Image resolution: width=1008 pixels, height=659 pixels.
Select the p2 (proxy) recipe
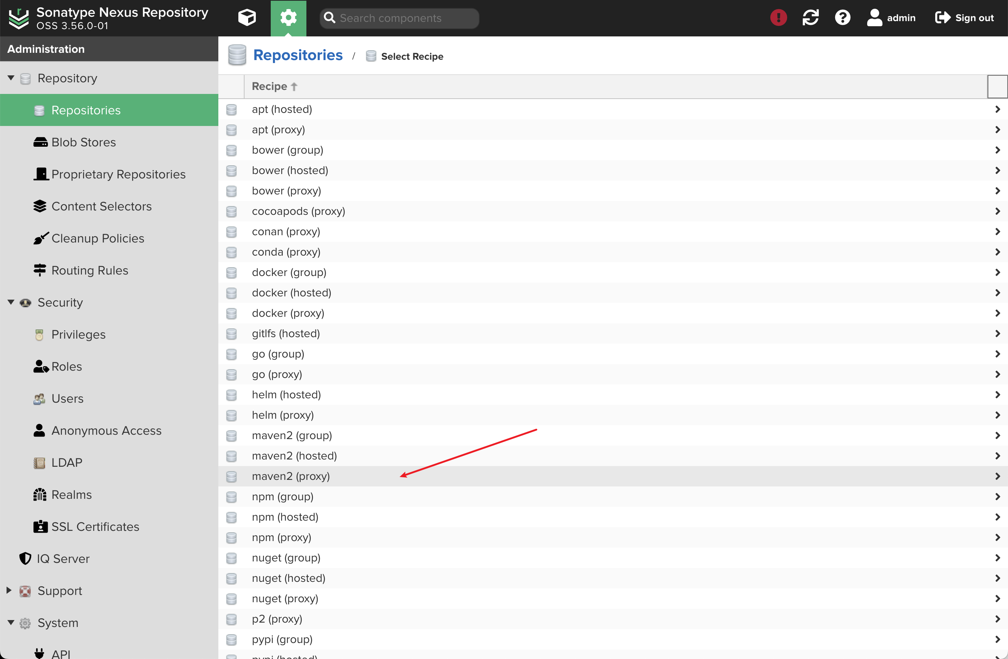point(613,619)
